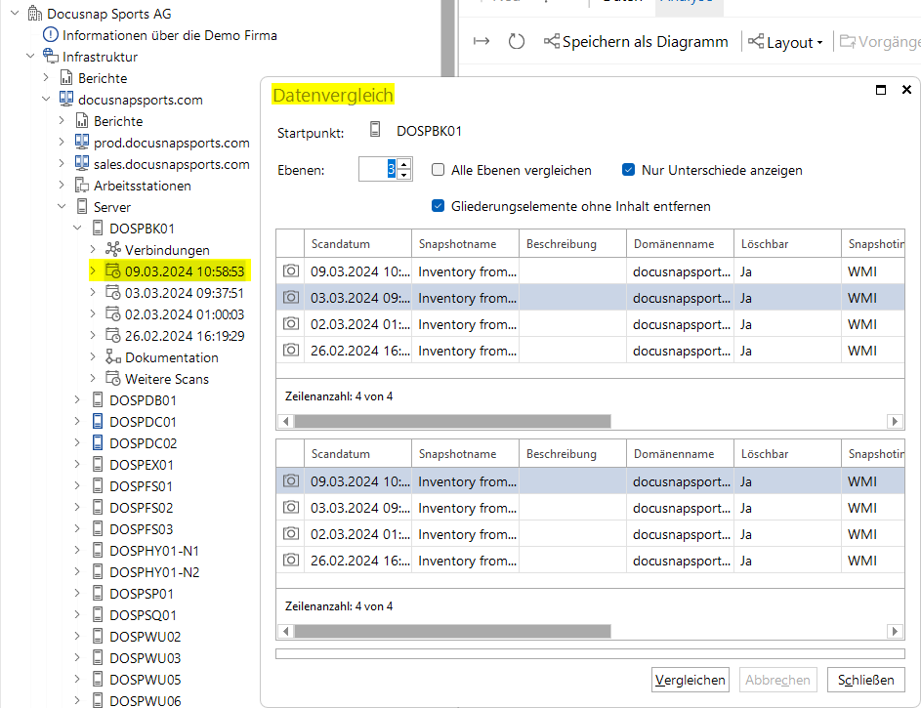The height and width of the screenshot is (708, 921).
Task: Click the Schließen button
Action: [x=865, y=680]
